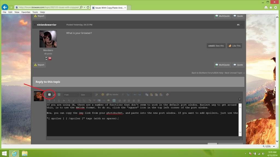Screen dimensions: 280x157
Task: Collapse editor toolbar with small arrow at right
Action: click(240, 99)
